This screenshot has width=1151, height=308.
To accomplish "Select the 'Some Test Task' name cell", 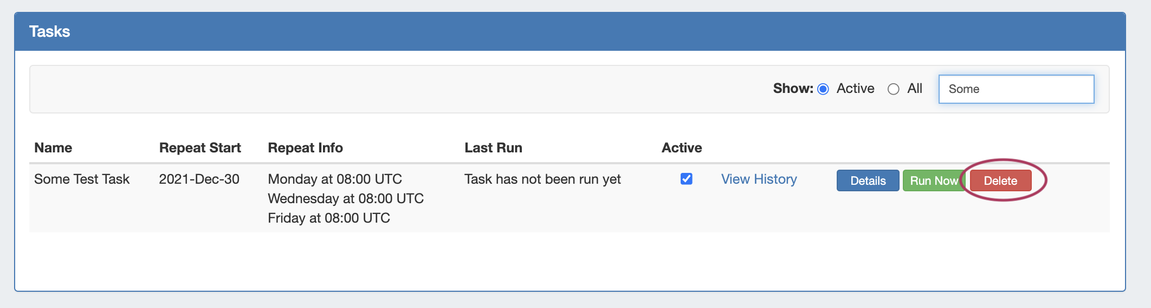I will (82, 179).
